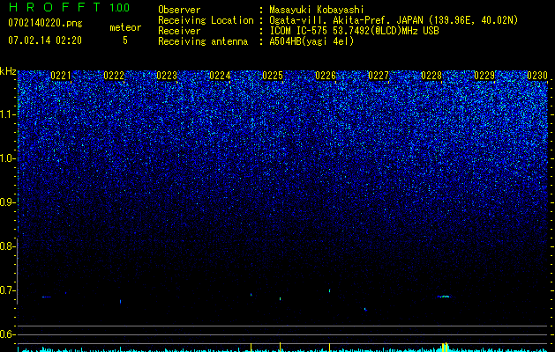Click the Receiving Location label
Screen dimensions: 555x352
(206, 20)
